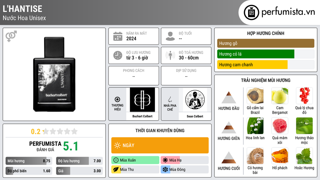Image resolution: width=320 pixels, height=180 pixels.
Task: Click the Độ phổ biến 1.60 rating bar
Action: [29, 171]
